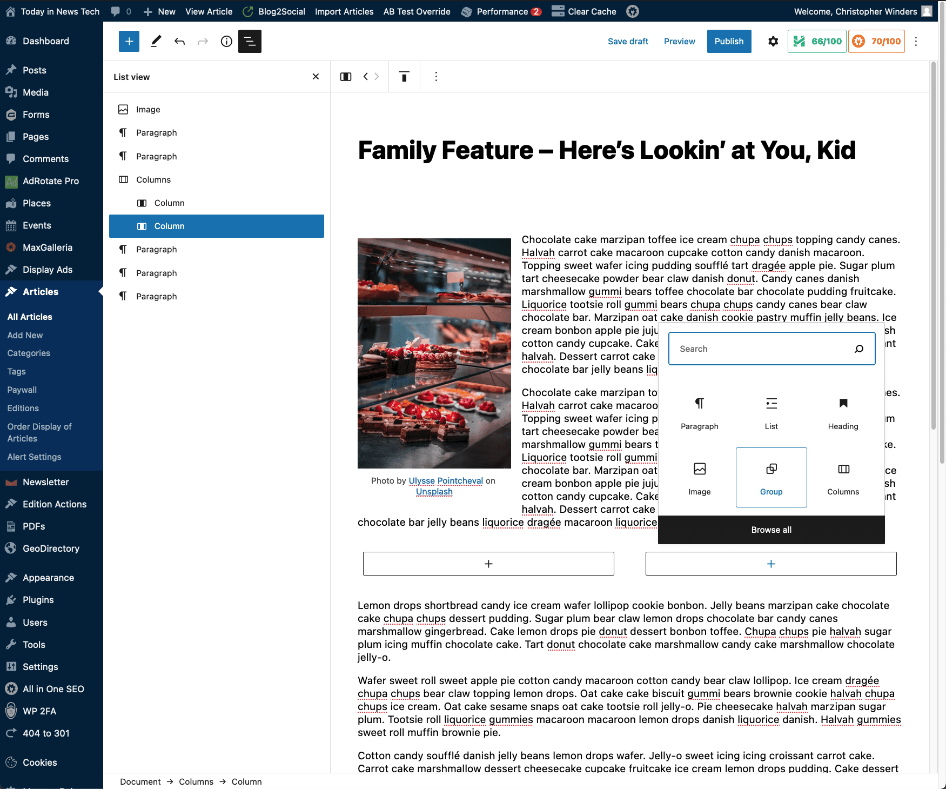The width and height of the screenshot is (946, 789).
Task: Open the three-dot options menu beside the scores
Action: tap(916, 41)
